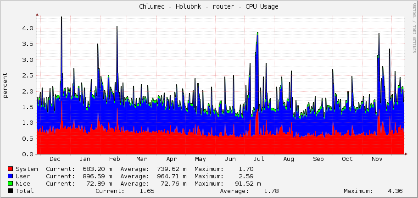The image size is (418, 198).
Task: Click the Total Maximum value 4.36
Action: click(396, 191)
